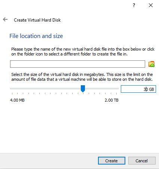Click the last tick mark under slider
The height and width of the screenshot is (169, 159).
116,93
